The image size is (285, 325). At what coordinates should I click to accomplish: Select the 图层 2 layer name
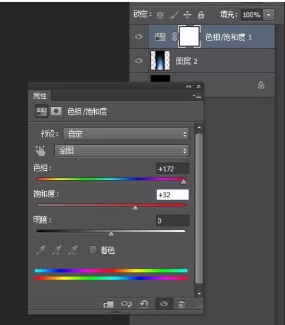(x=186, y=61)
